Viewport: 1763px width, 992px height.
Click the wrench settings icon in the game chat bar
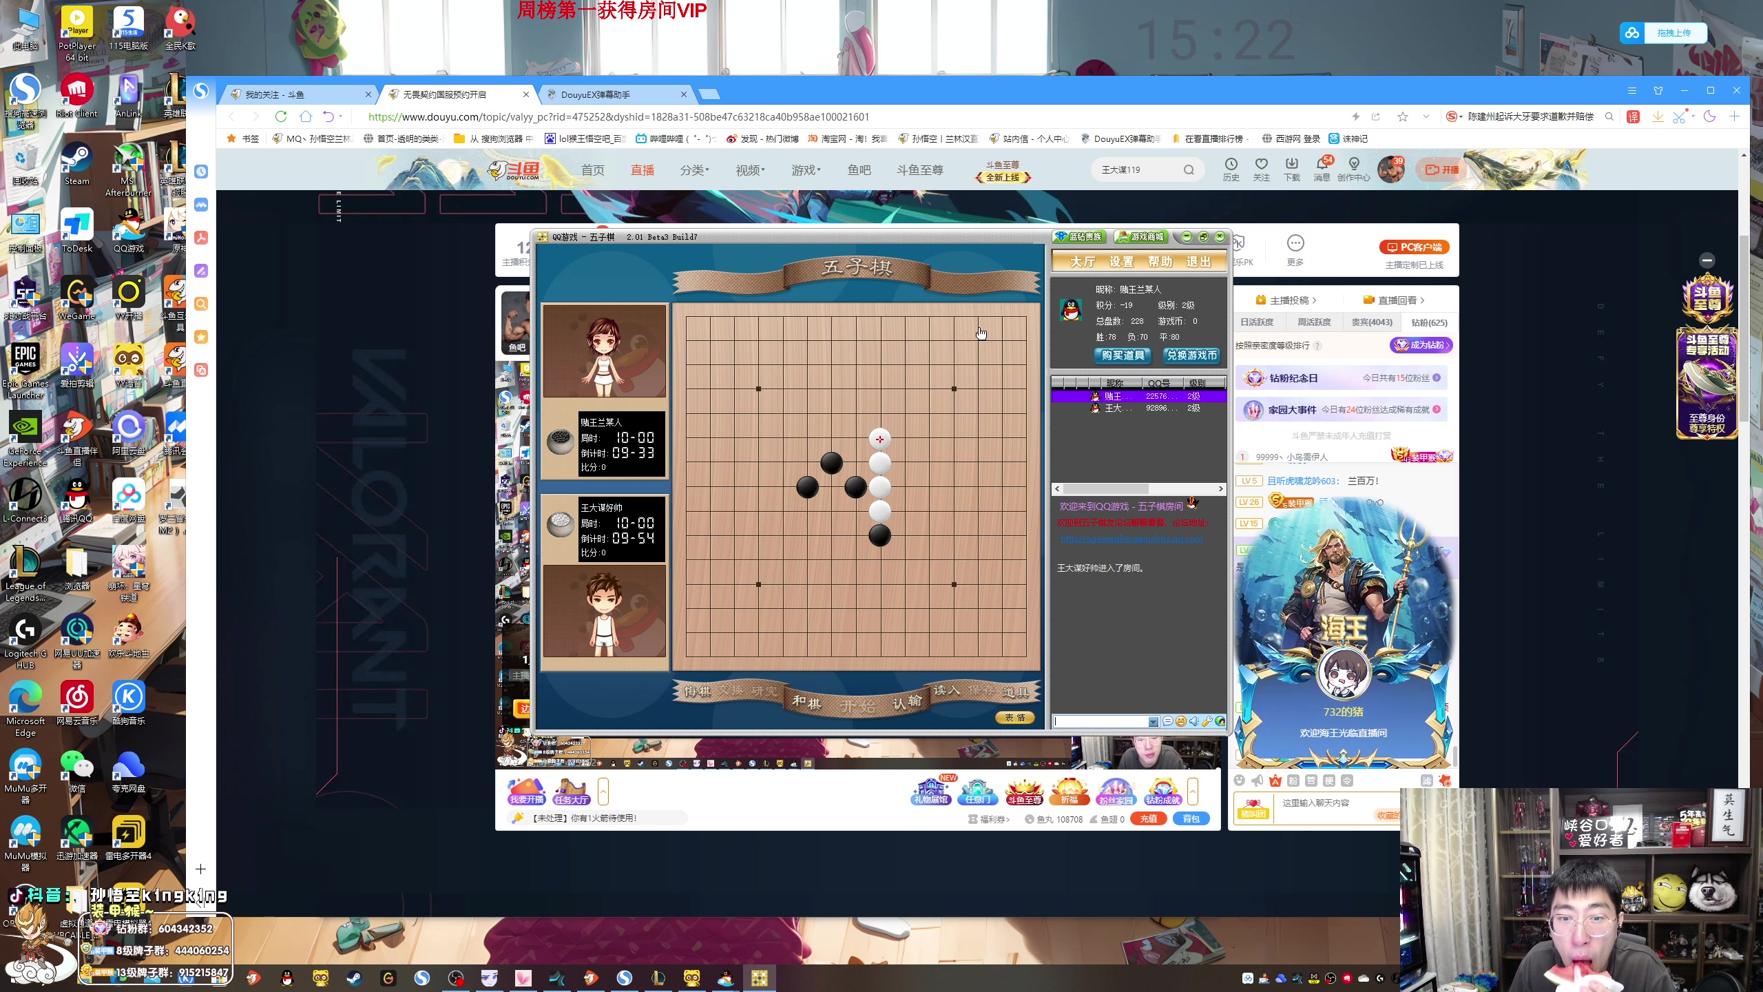tap(1207, 721)
